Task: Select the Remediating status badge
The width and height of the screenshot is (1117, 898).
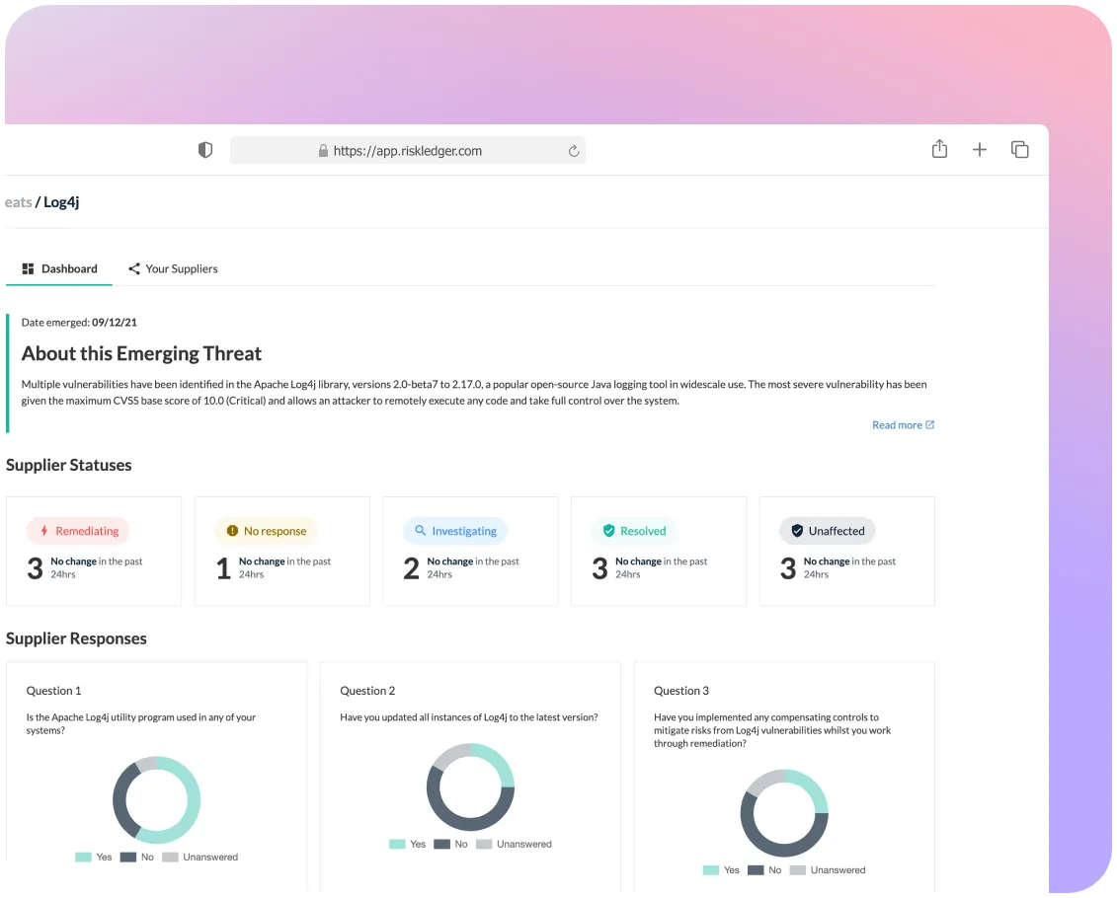Action: pos(78,531)
